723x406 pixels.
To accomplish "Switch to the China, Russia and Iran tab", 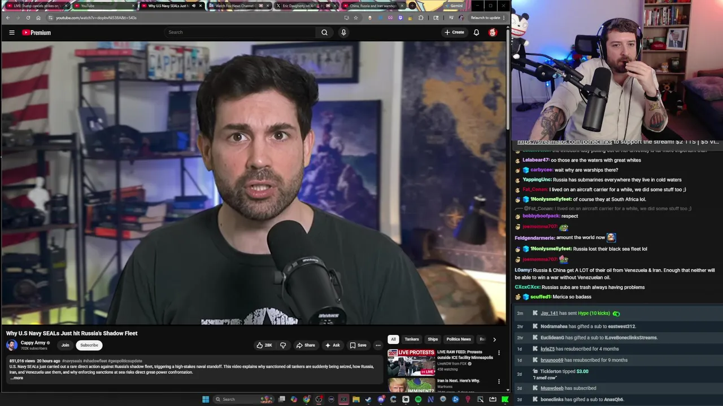I will click(373, 6).
